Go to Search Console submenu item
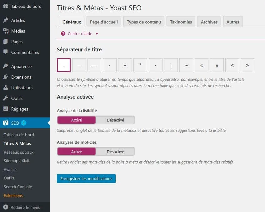 coord(18,187)
